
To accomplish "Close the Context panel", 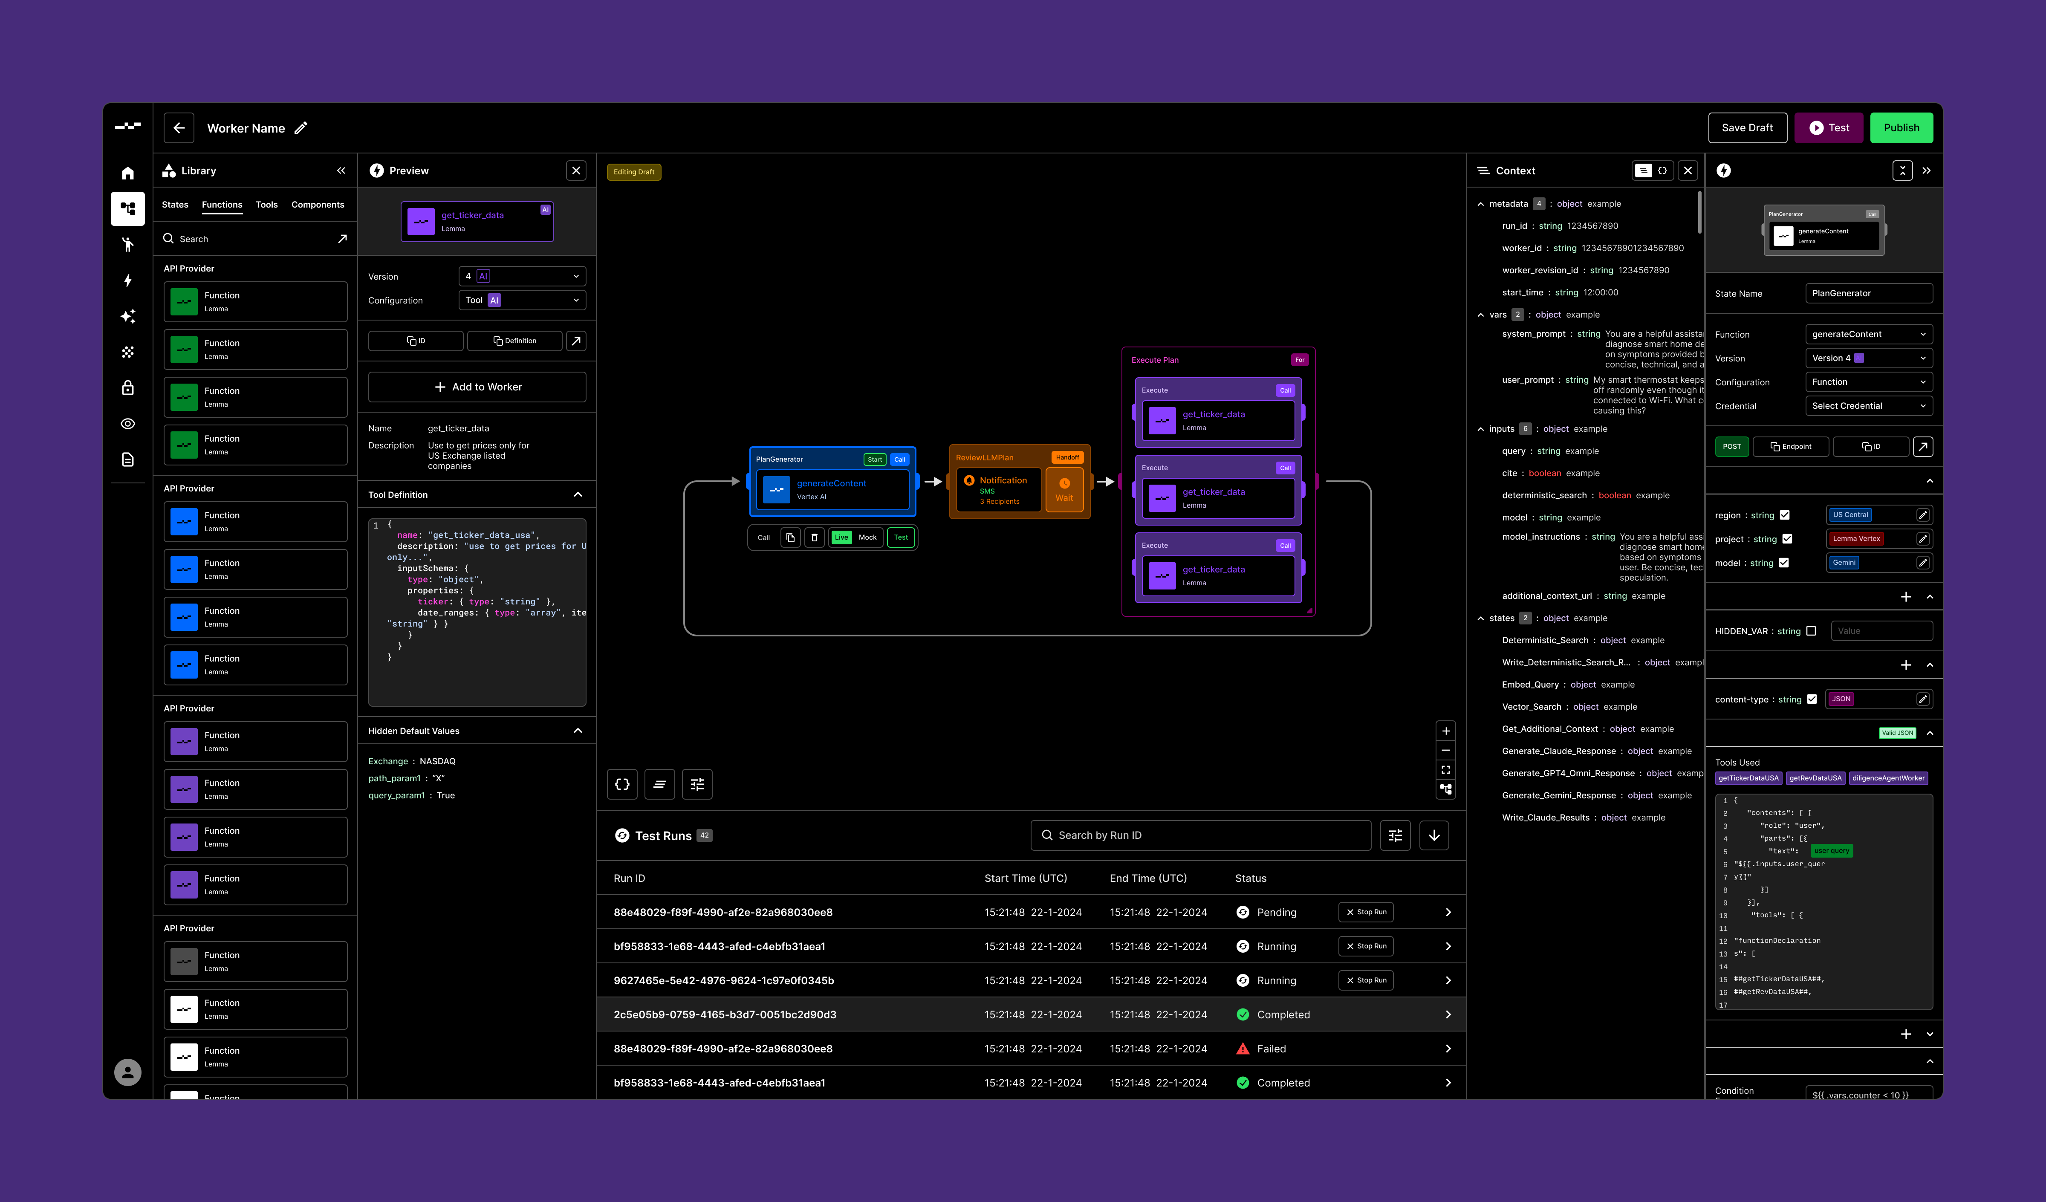I will point(1688,170).
